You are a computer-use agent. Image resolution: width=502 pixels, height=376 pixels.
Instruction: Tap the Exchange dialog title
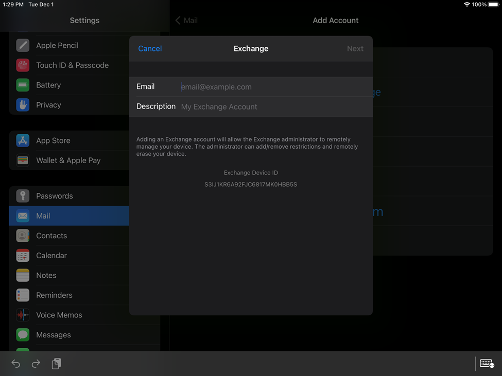tap(251, 48)
